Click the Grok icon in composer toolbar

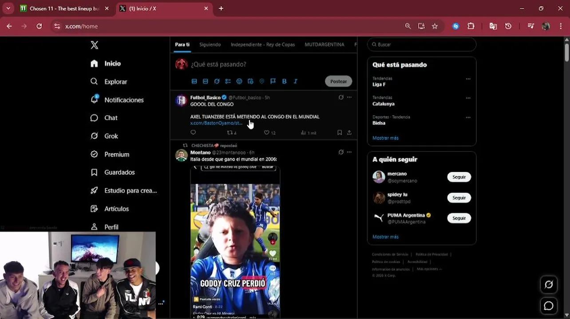[x=217, y=81]
